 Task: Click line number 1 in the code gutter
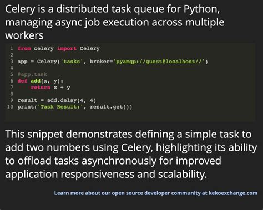pos(12,48)
